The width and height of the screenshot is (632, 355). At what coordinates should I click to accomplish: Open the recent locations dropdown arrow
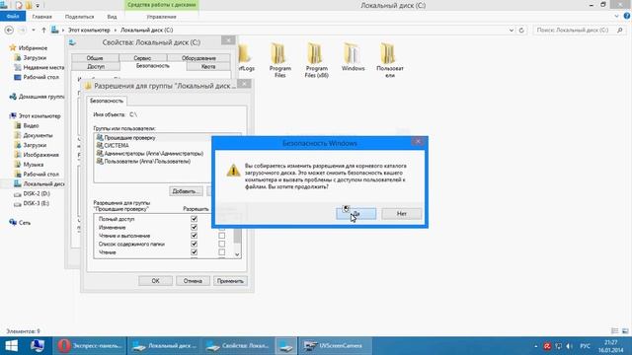[x=34, y=31]
